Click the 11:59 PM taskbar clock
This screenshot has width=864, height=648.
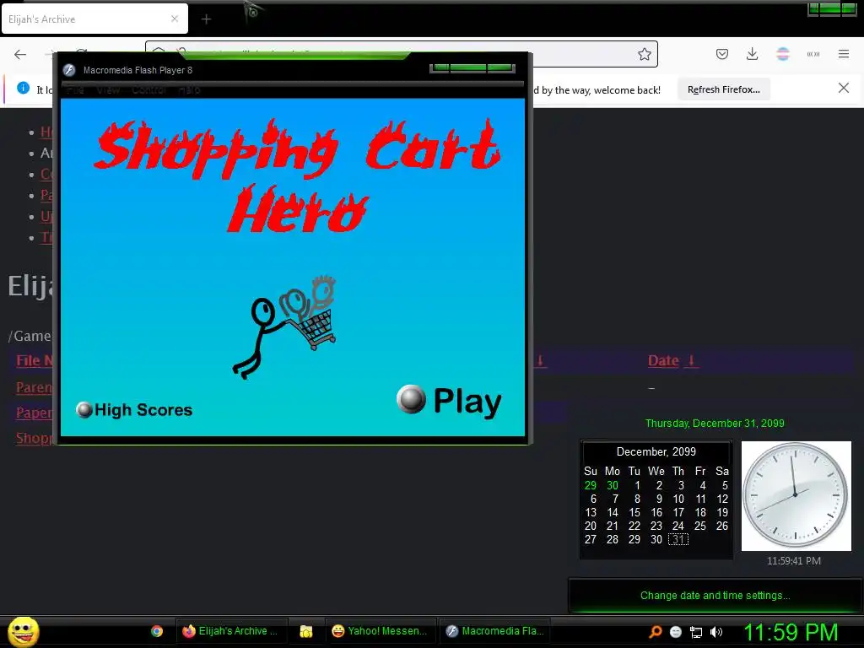pos(791,632)
